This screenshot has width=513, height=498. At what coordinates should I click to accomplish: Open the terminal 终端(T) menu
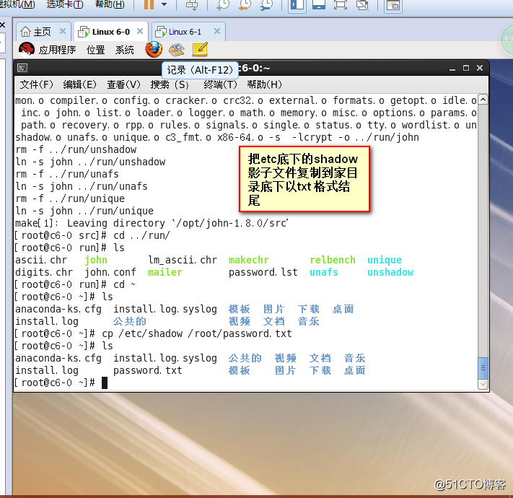point(220,84)
